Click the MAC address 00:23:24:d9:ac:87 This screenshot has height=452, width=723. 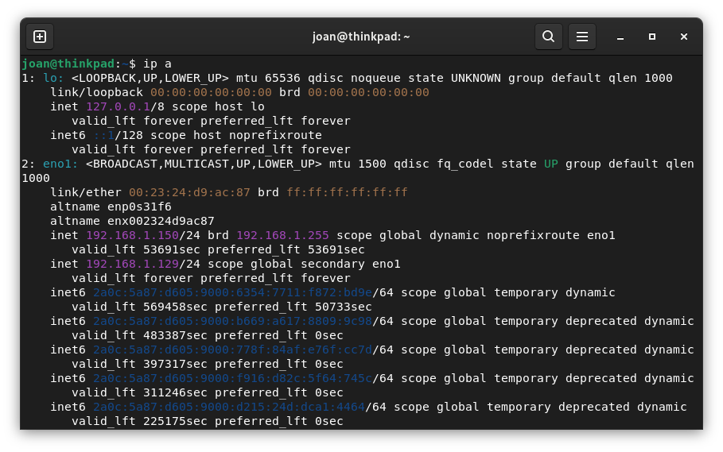click(189, 192)
